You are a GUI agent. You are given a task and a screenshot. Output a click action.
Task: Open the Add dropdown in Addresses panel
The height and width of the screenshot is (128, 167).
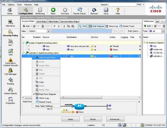point(152,26)
